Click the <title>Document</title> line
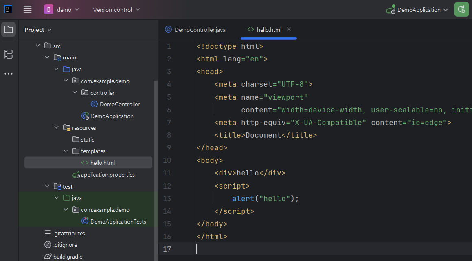Screen dimensions: 472x261 tap(266, 135)
